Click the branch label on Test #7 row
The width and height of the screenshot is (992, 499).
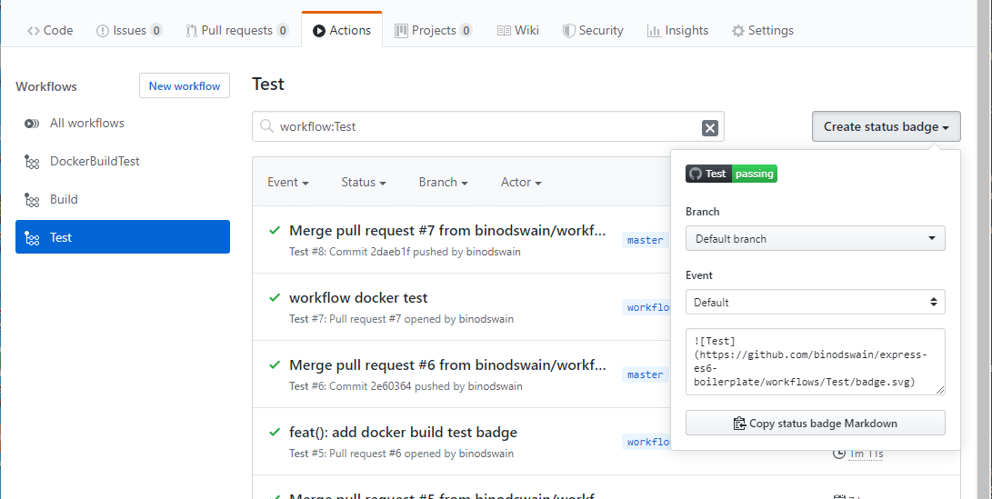coord(646,307)
